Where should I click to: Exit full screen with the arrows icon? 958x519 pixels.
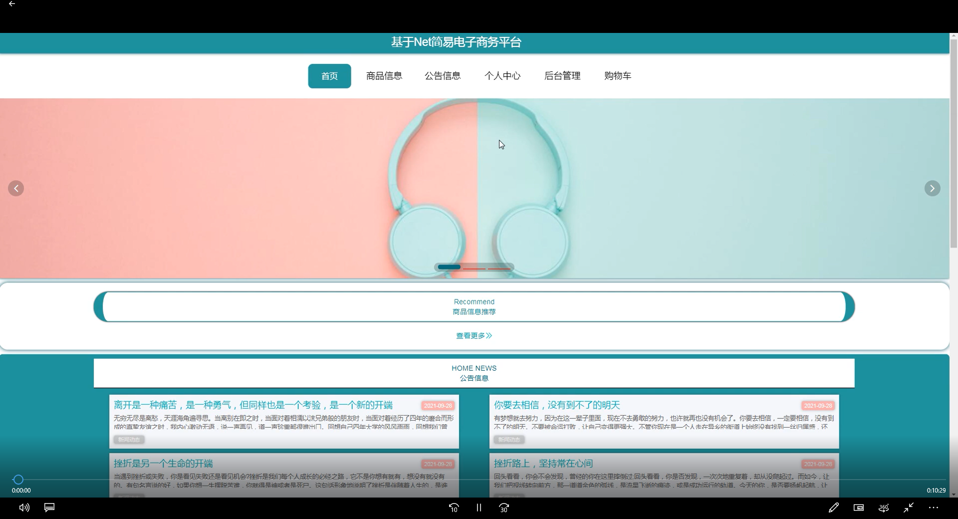coord(909,508)
